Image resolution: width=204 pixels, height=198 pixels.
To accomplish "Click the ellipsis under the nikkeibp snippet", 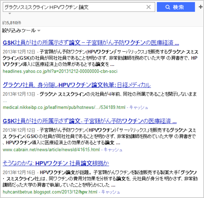I will [x=5, y=101].
